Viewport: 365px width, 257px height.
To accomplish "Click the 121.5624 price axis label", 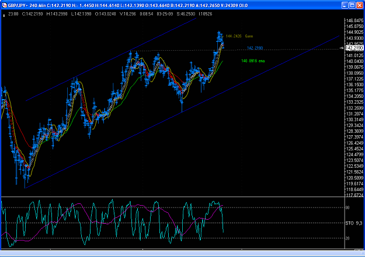I will coord(354,172).
